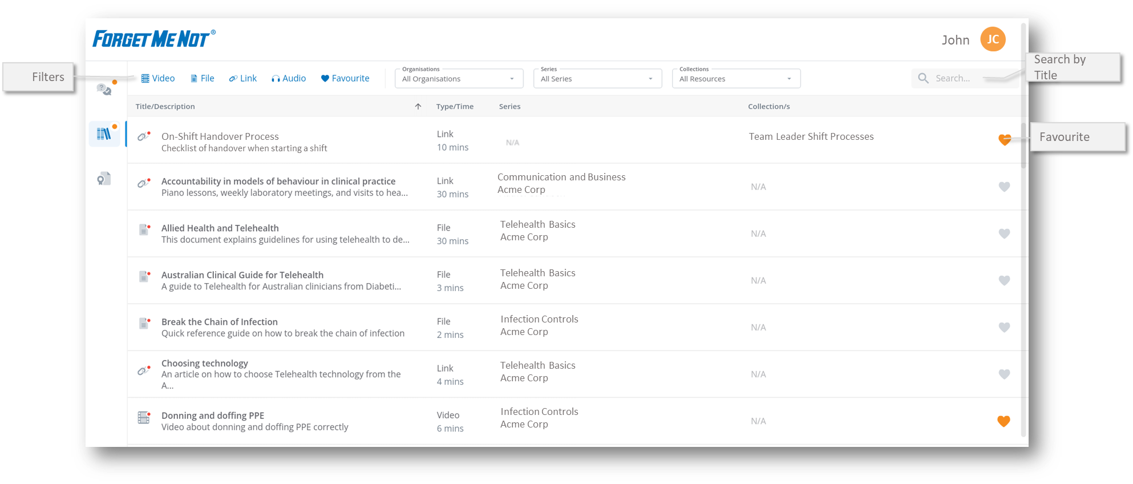Screen dimensions: 1133x484
Task: Open the All Series dropdown
Action: (597, 79)
